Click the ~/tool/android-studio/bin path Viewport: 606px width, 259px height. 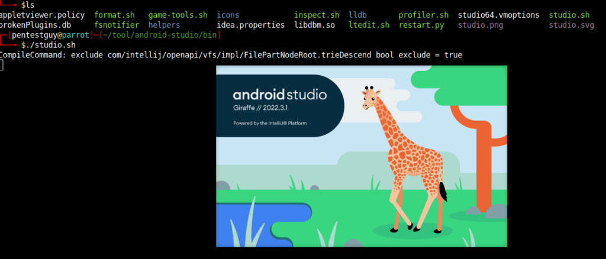[x=160, y=35]
